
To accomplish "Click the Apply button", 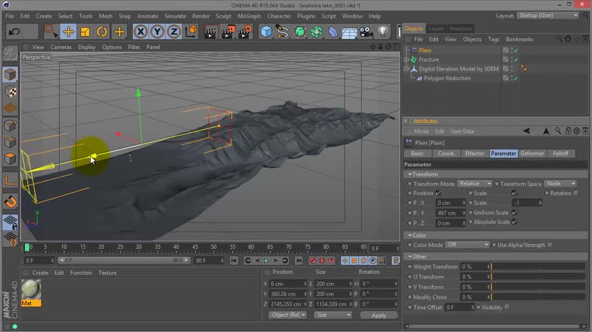I will [x=379, y=315].
